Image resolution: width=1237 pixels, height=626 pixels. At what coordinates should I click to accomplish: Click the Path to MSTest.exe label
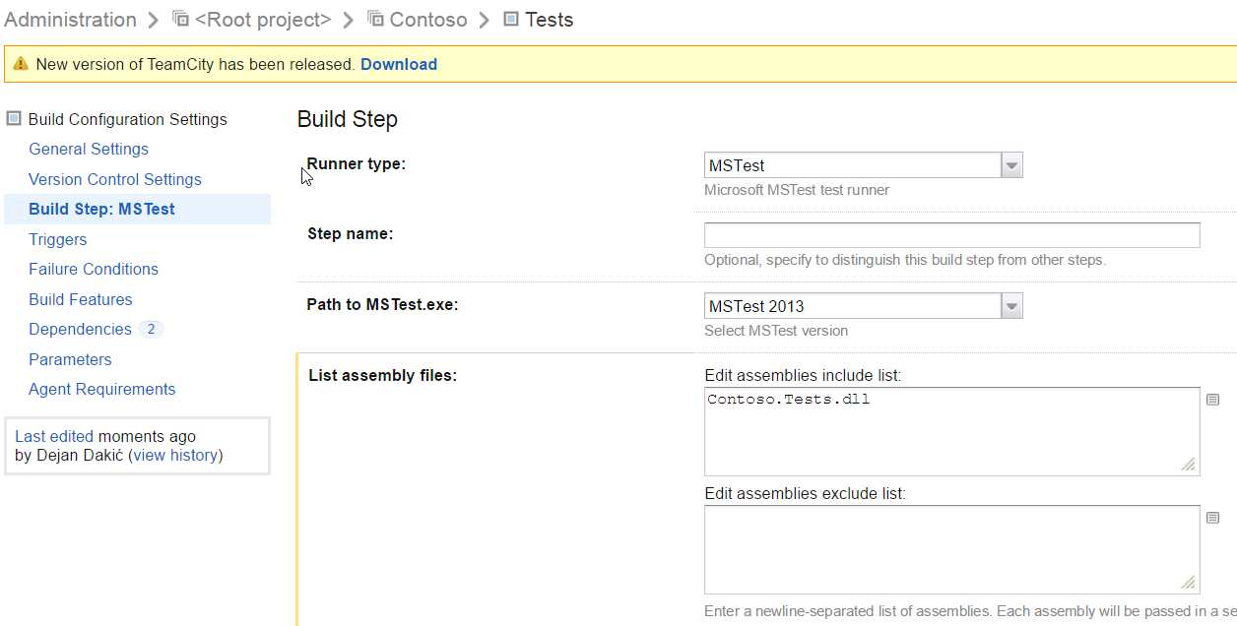click(x=383, y=304)
